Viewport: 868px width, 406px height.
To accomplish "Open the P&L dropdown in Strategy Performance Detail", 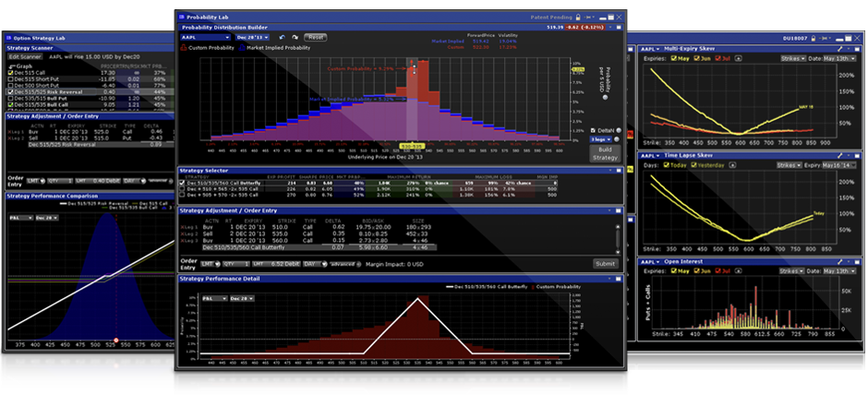I will pyautogui.click(x=213, y=298).
